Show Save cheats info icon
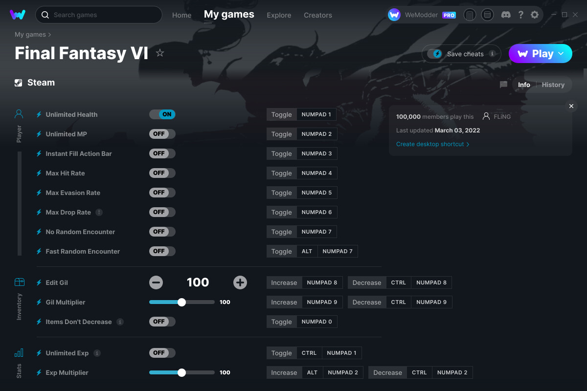The height and width of the screenshot is (391, 587). 492,54
